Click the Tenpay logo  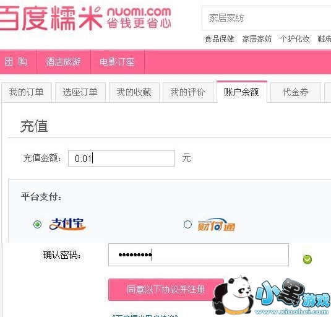pyautogui.click(x=216, y=225)
